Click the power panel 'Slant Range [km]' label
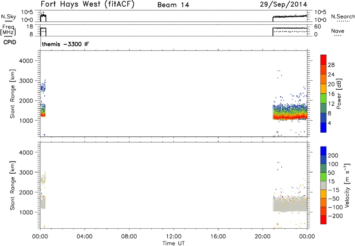Screen dimensions: 355x246 pos(12,94)
